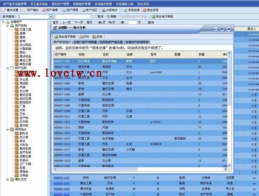This screenshot has height=196, width=259.
Task: Open the 资产基本信息管理 menu
Action: (15, 4)
